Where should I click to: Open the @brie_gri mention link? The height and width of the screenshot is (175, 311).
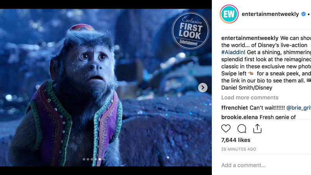point(299,108)
